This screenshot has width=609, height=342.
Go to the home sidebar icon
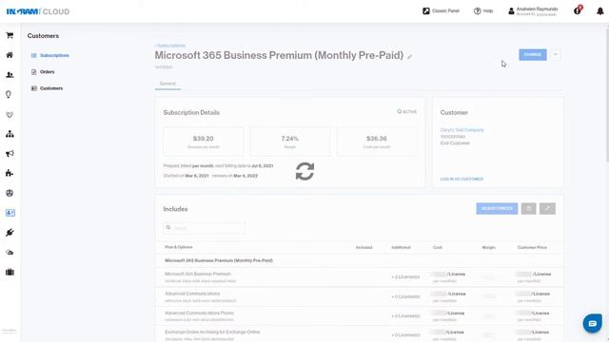(x=10, y=55)
